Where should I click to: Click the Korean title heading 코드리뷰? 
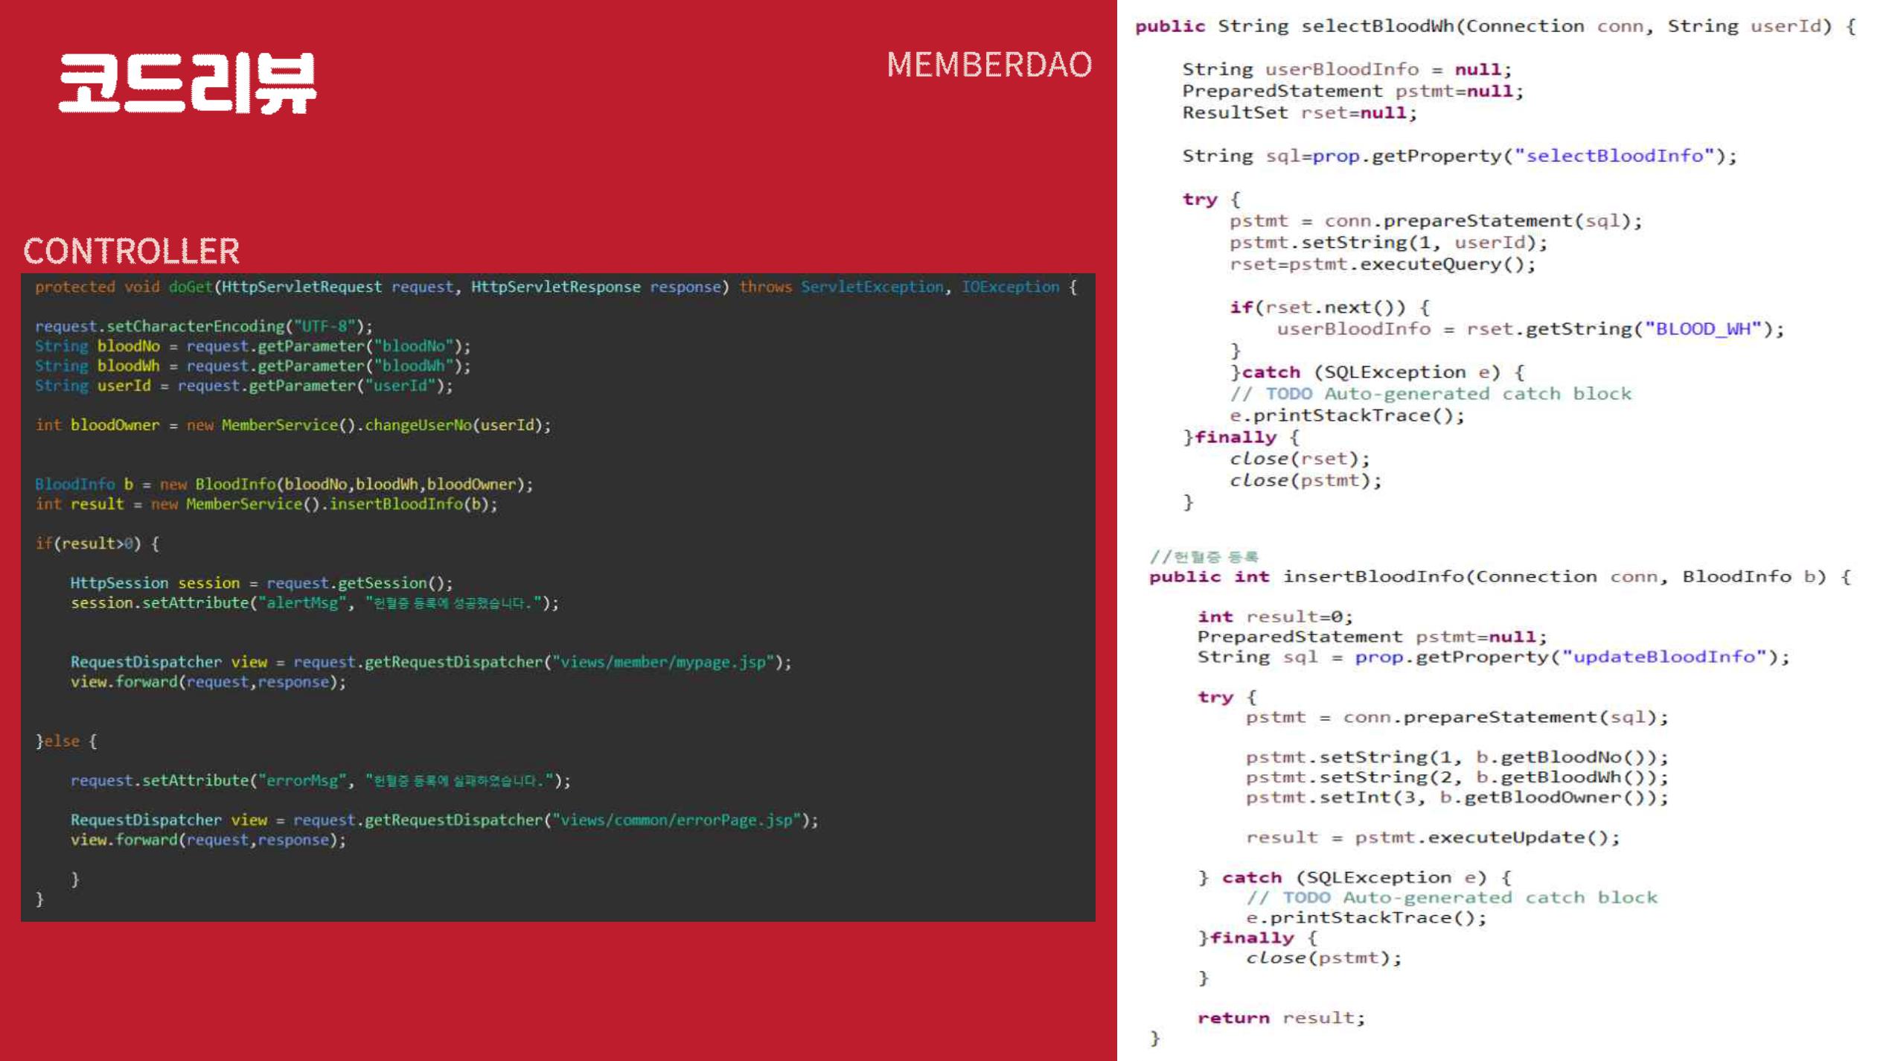point(188,83)
